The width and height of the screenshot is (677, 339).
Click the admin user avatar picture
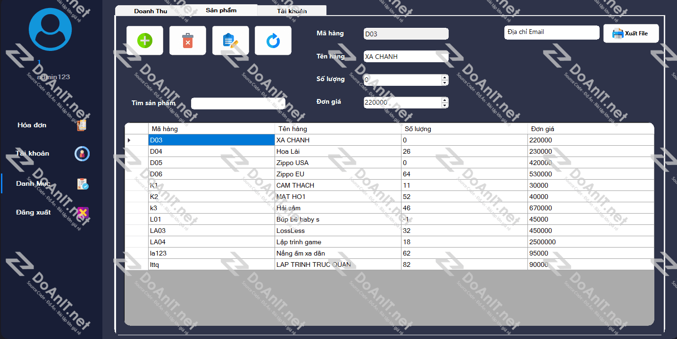[50, 29]
